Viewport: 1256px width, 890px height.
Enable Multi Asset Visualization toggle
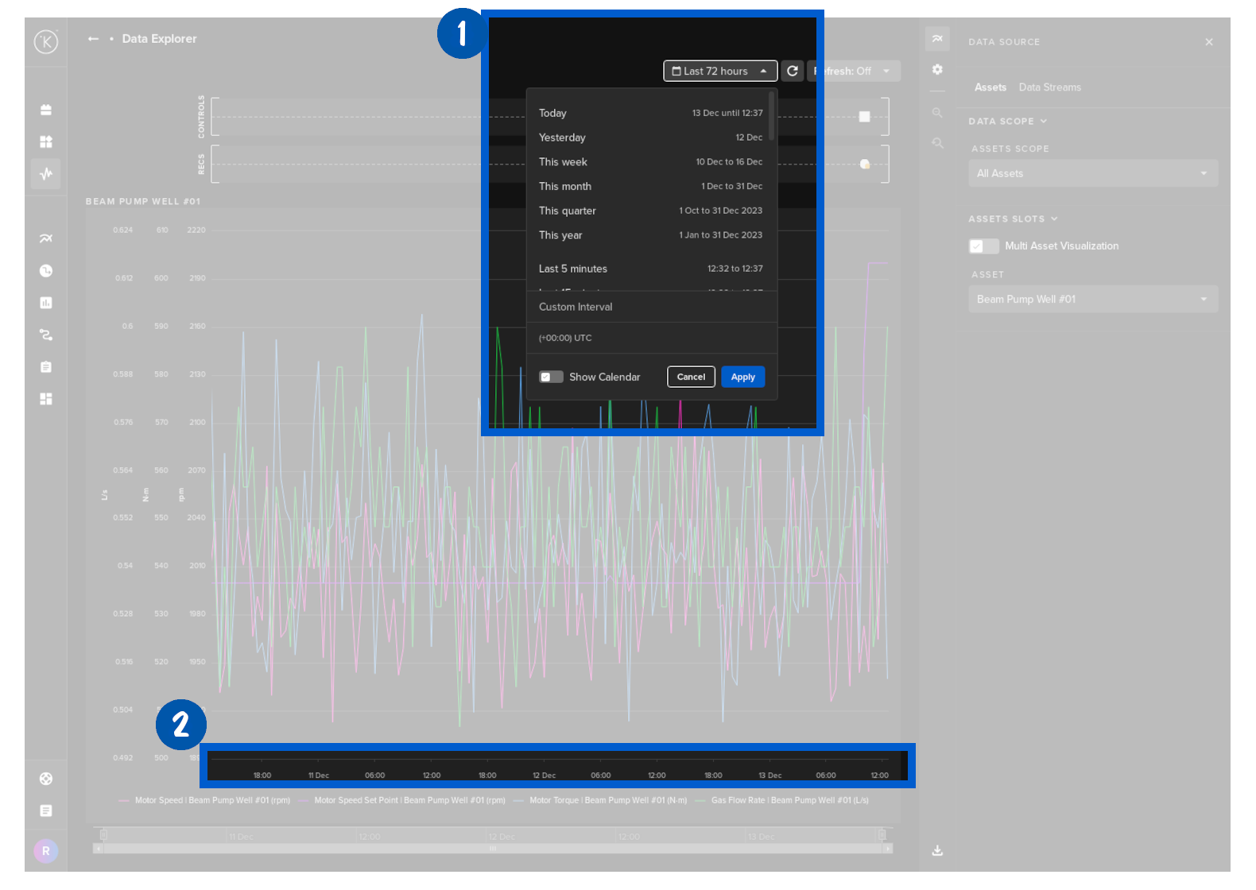(983, 246)
